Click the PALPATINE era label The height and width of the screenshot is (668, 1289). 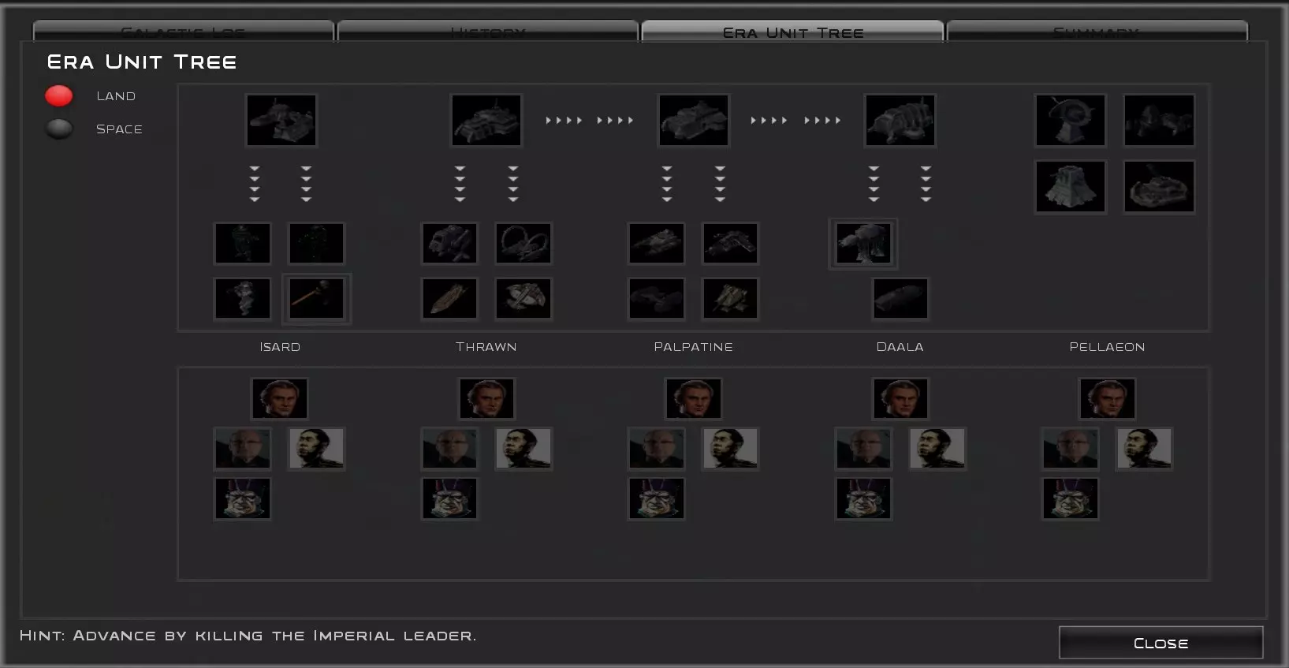pyautogui.click(x=694, y=347)
